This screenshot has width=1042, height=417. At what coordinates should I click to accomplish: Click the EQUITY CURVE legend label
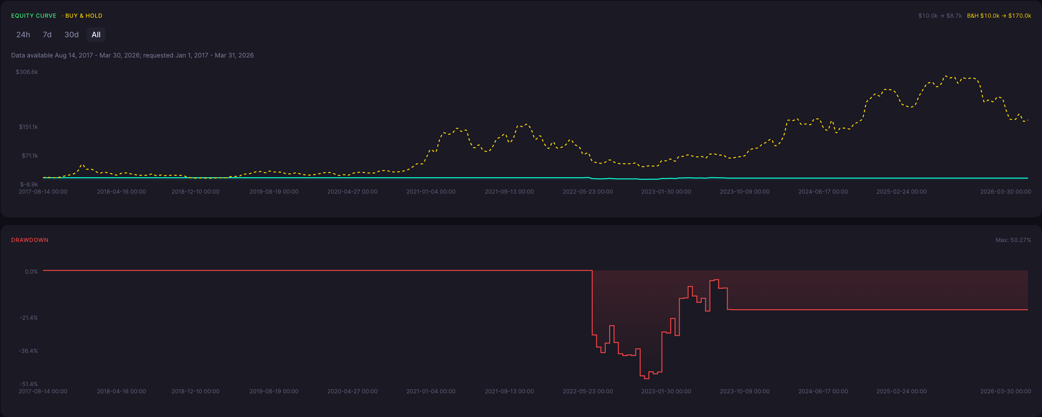pyautogui.click(x=34, y=16)
